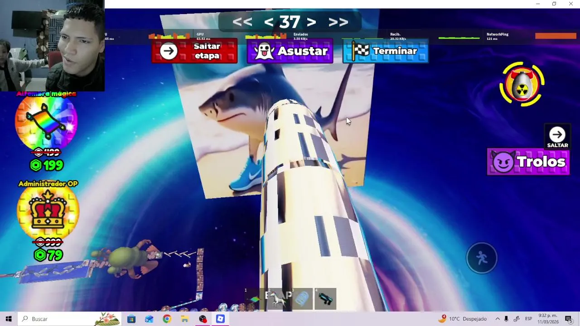The height and width of the screenshot is (326, 580).
Task: Click the Terminar checkered flag button
Action: 386,51
